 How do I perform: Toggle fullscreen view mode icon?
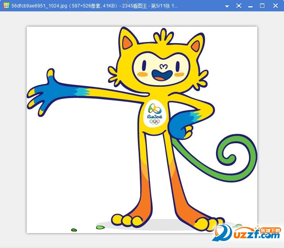(239, 6)
